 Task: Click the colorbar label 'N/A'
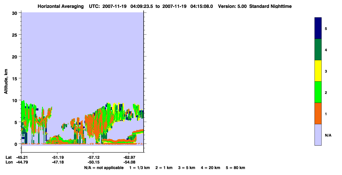pyautogui.click(x=328, y=135)
